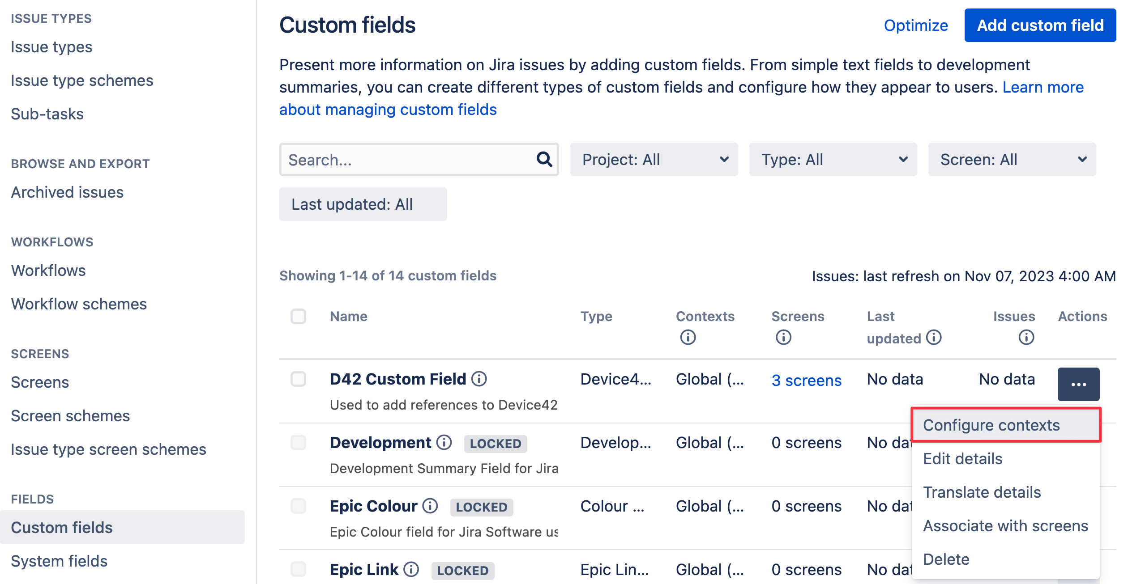Click the info icon beside Epic Colour
1128x584 pixels.
click(x=429, y=507)
